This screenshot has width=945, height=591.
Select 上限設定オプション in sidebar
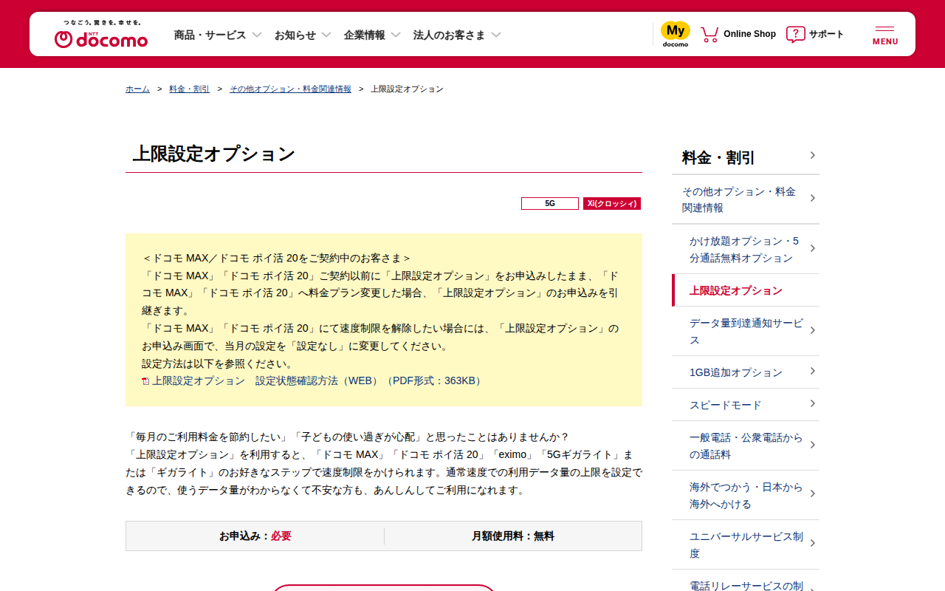[746, 290]
